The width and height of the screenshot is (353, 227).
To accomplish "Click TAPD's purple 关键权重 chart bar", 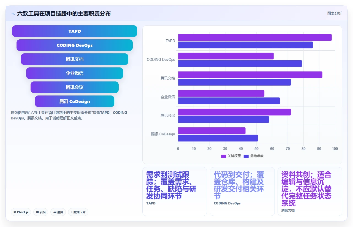I will click(x=255, y=37).
